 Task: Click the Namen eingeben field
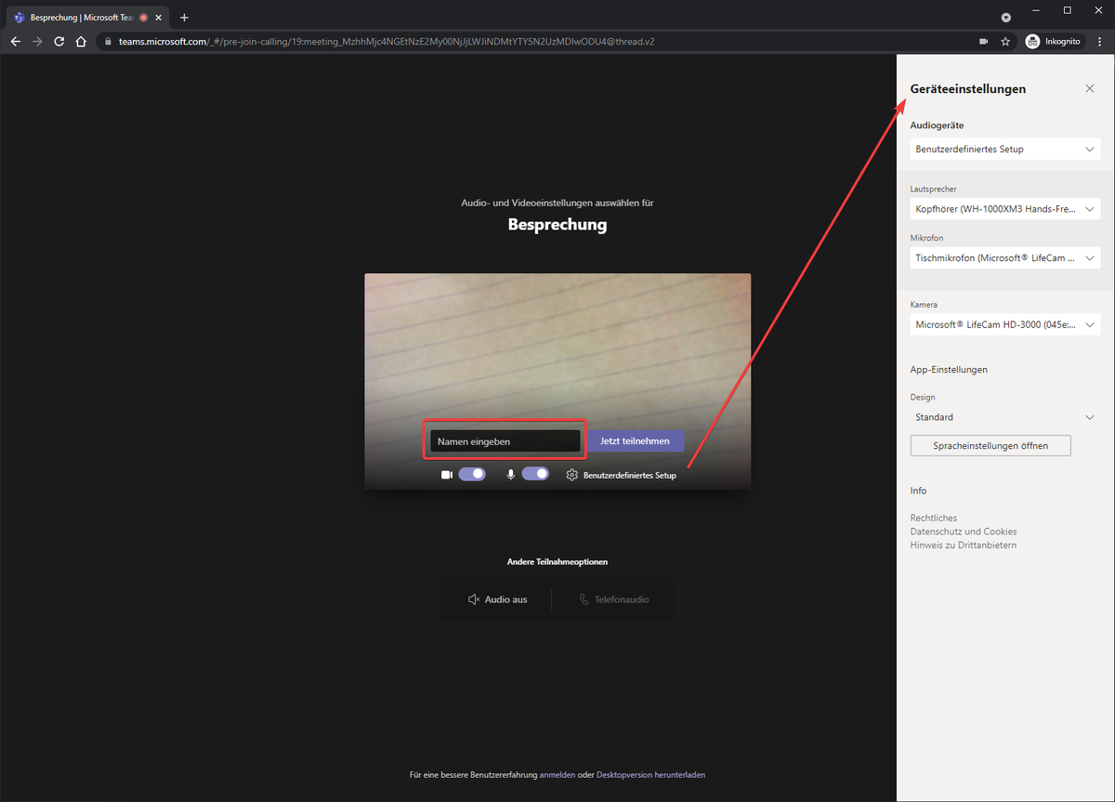tap(505, 441)
